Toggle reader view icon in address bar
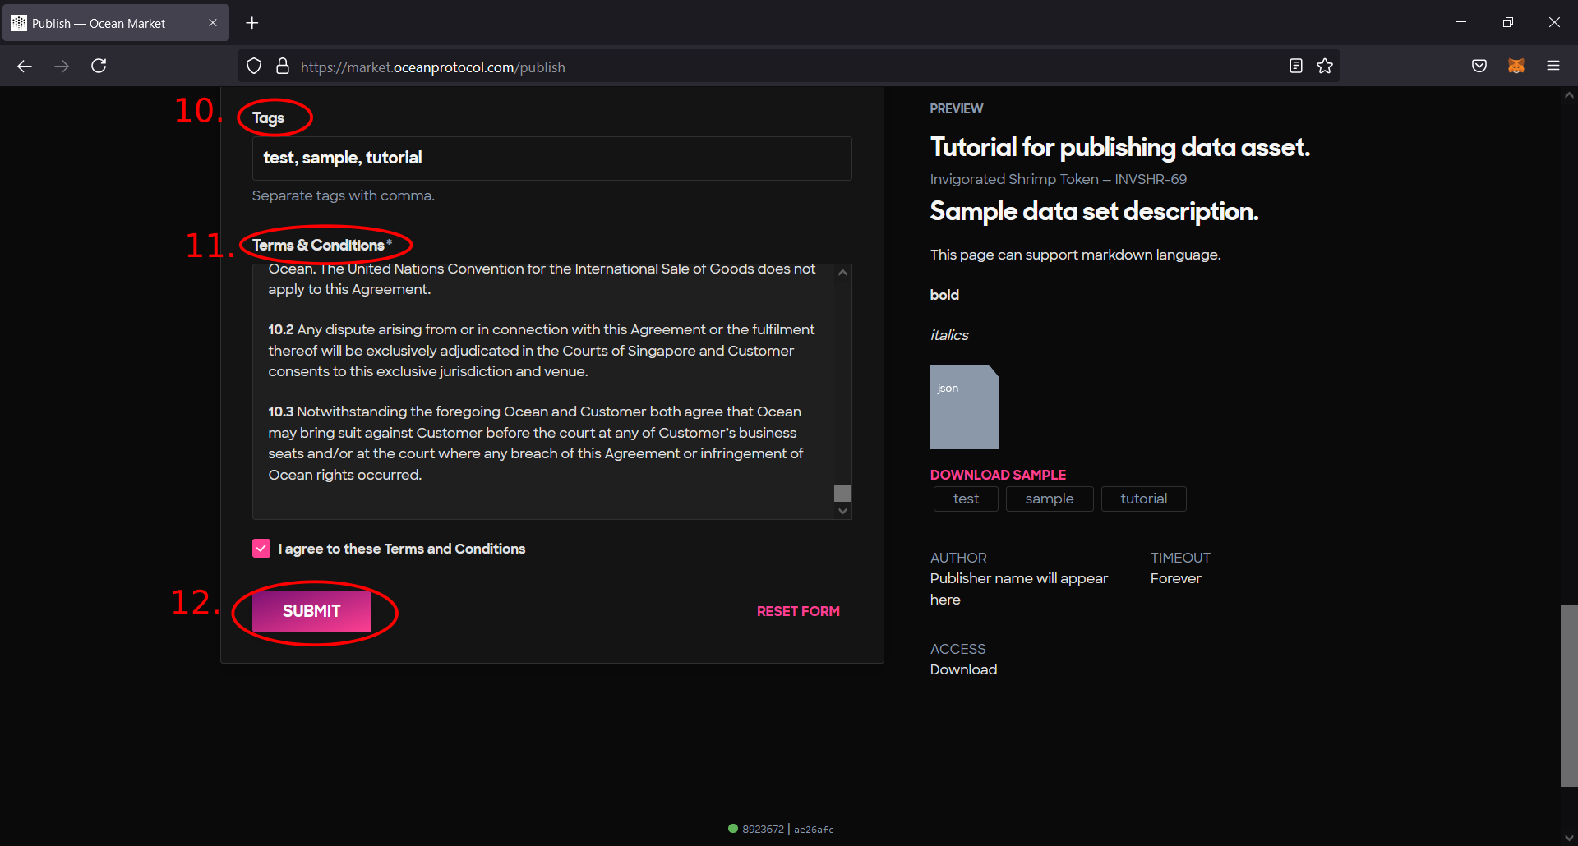The image size is (1578, 846). click(1296, 67)
